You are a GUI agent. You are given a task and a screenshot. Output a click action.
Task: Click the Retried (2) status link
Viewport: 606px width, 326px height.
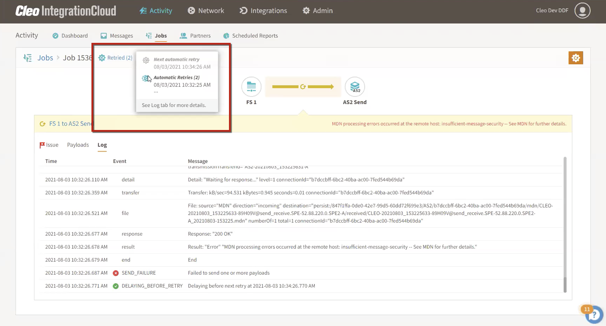tap(120, 58)
